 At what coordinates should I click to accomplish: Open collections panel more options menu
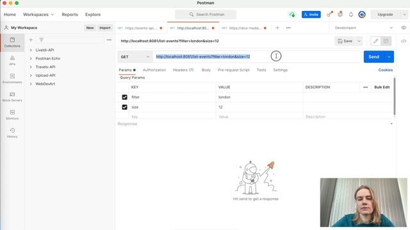tap(109, 40)
